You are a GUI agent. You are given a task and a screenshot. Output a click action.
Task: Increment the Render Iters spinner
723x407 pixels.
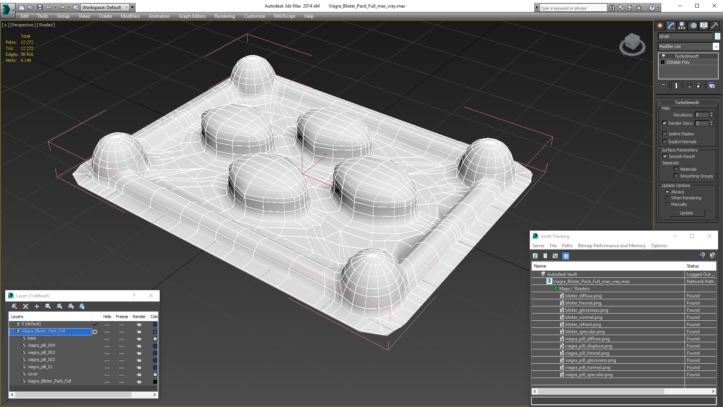point(711,122)
